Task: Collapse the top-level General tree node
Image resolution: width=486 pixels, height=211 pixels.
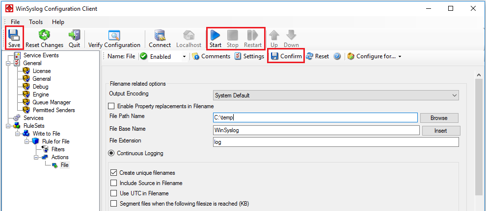Action: pos(8,63)
